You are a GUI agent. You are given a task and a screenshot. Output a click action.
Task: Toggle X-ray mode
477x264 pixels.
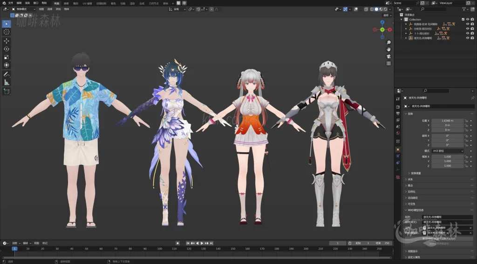coord(366,9)
